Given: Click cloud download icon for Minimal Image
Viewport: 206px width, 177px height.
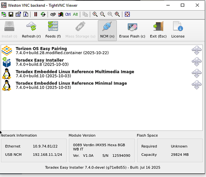Looking at the screenshot, I should [x=196, y=85].
